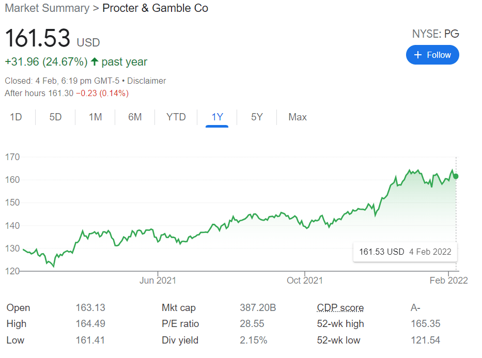The height and width of the screenshot is (358, 482).
Task: Select the 6M time range
Action: (135, 117)
